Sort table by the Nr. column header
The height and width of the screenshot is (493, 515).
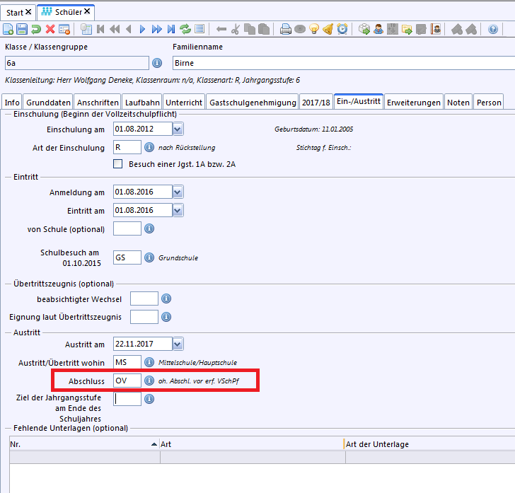tap(85, 444)
